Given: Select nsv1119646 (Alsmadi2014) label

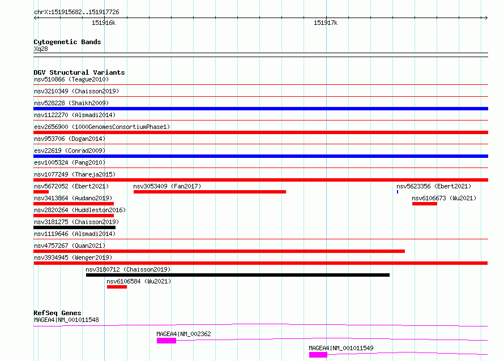Looking at the screenshot, I should [x=75, y=234].
